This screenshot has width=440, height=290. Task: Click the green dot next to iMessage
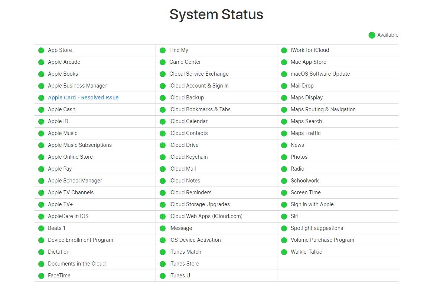click(163, 228)
